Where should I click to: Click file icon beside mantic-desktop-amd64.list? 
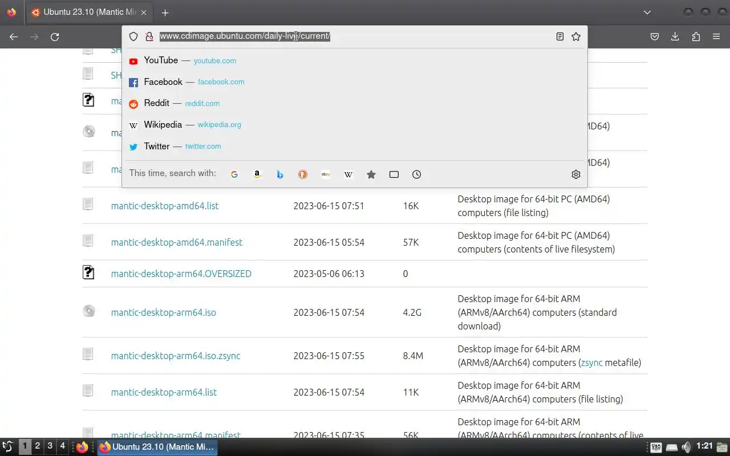88,203
